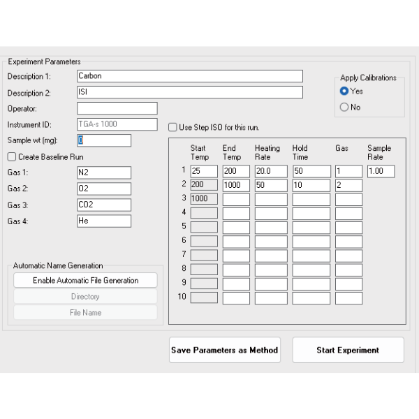
Task: Enable the Create Baseline Run checkbox
Action: [12, 157]
